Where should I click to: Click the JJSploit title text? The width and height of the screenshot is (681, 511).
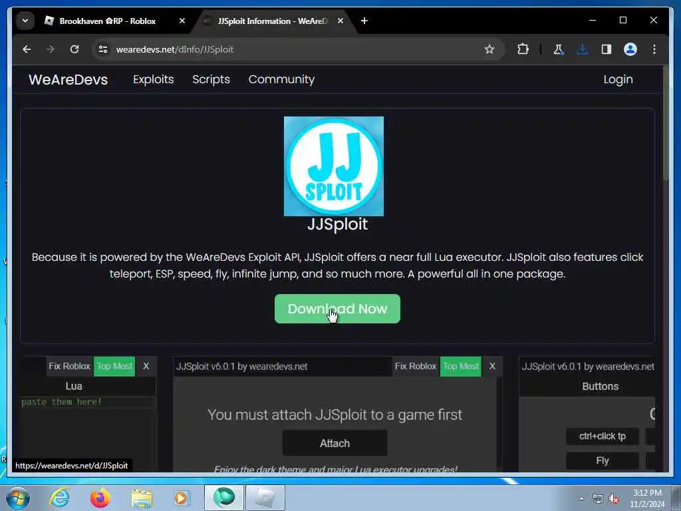[x=337, y=225]
